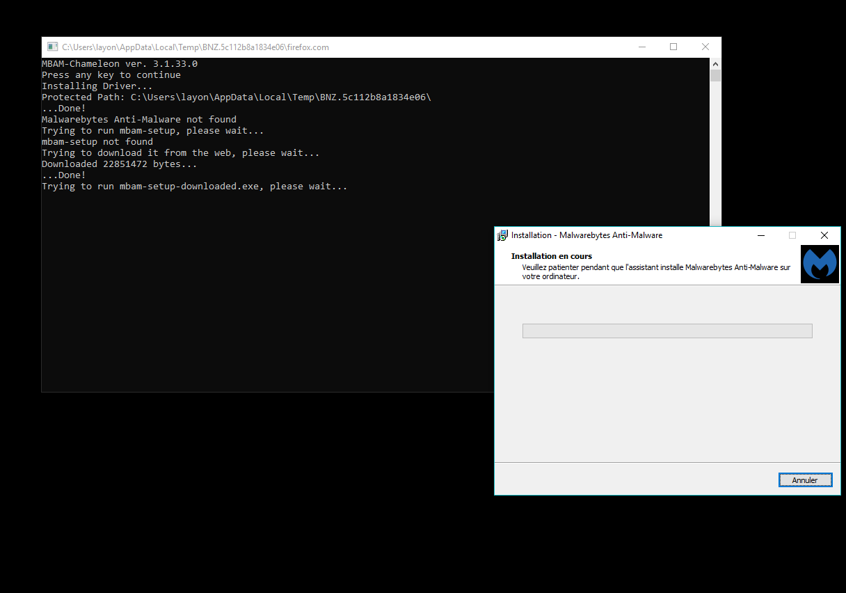Click the 'Installation en cours' heading

pyautogui.click(x=552, y=256)
